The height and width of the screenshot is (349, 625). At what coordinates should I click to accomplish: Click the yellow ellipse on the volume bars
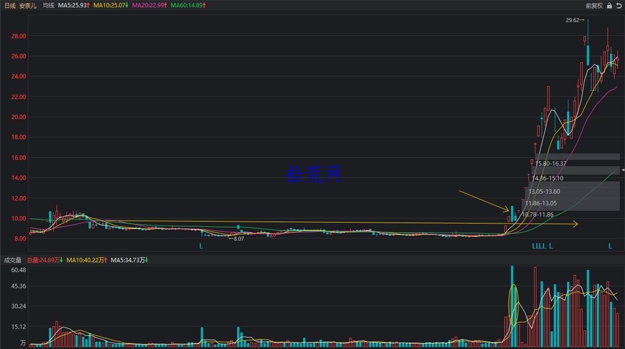[514, 305]
